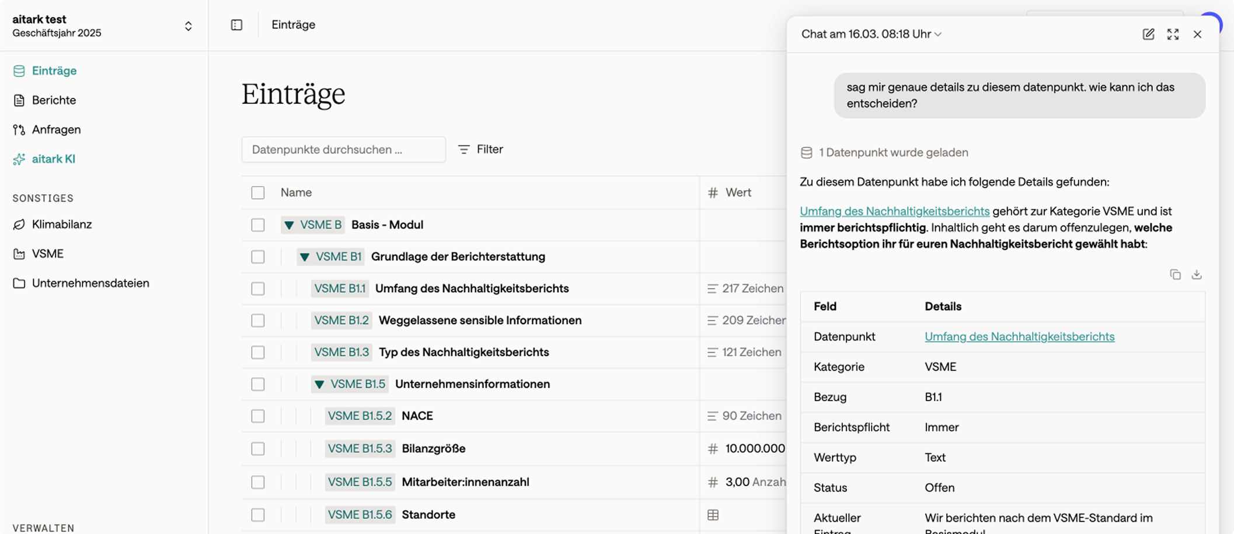Download the details table

[1196, 274]
